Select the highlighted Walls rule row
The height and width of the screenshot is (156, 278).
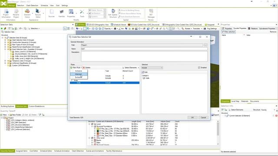(x=105, y=83)
